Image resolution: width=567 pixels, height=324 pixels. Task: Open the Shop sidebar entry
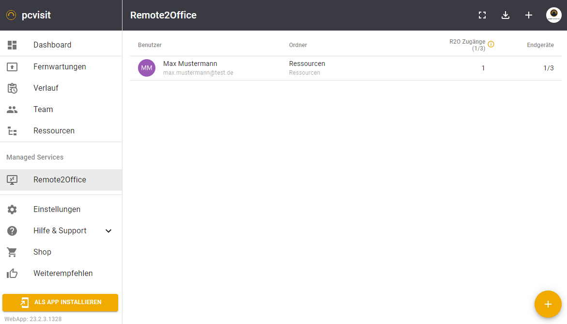(42, 252)
